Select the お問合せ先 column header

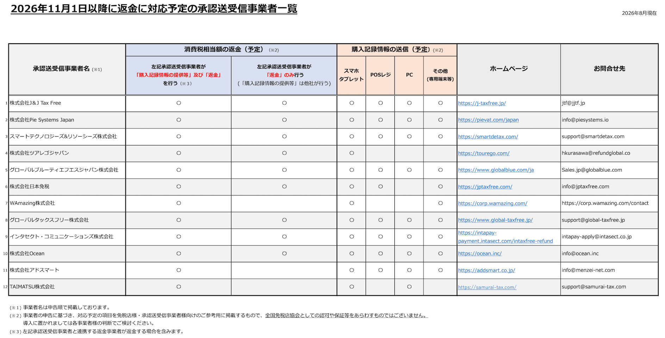pos(609,69)
